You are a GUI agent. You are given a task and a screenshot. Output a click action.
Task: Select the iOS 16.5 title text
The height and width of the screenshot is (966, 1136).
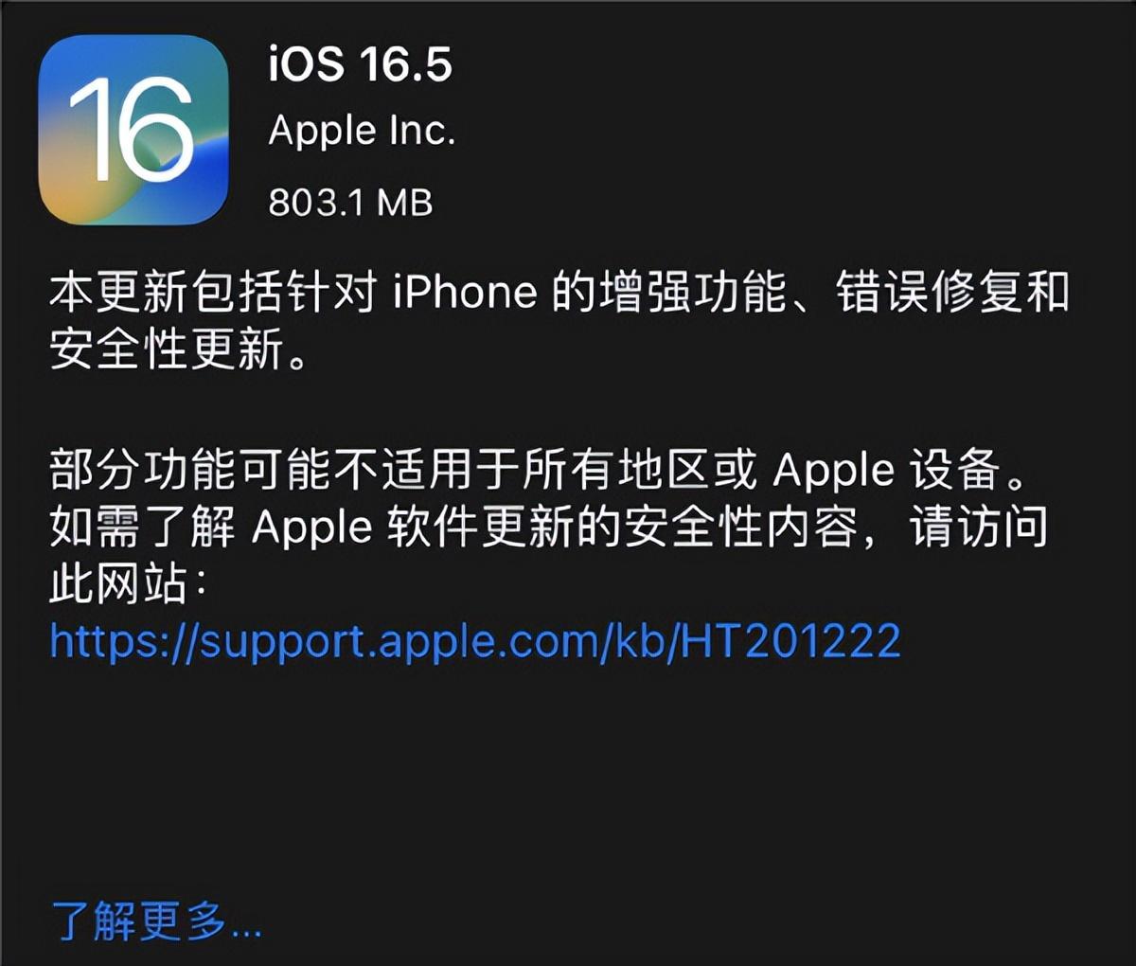361,64
